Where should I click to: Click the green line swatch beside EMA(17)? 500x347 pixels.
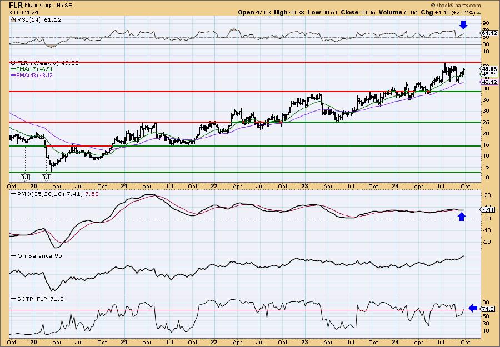click(13, 69)
